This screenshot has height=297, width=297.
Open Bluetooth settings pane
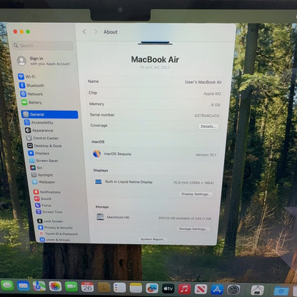click(32, 85)
